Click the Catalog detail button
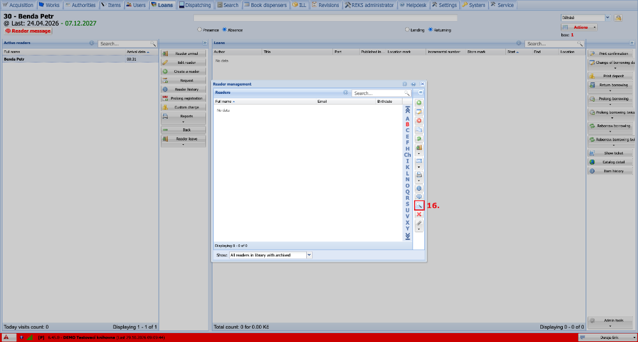 (611, 162)
